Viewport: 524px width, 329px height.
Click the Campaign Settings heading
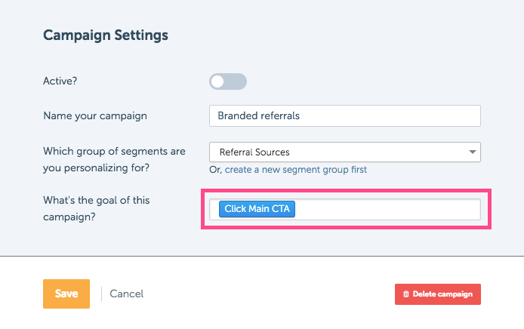pyautogui.click(x=106, y=35)
